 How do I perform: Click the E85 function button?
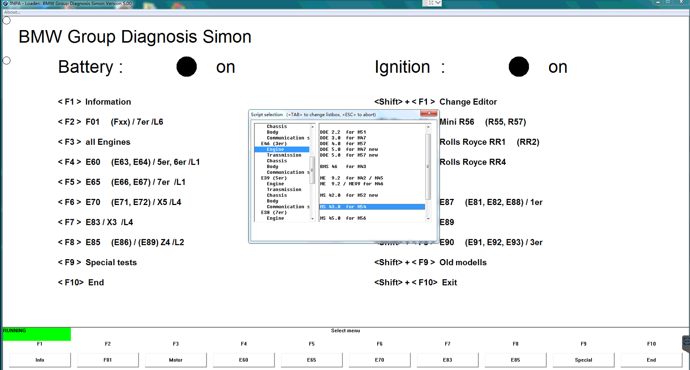click(x=515, y=360)
